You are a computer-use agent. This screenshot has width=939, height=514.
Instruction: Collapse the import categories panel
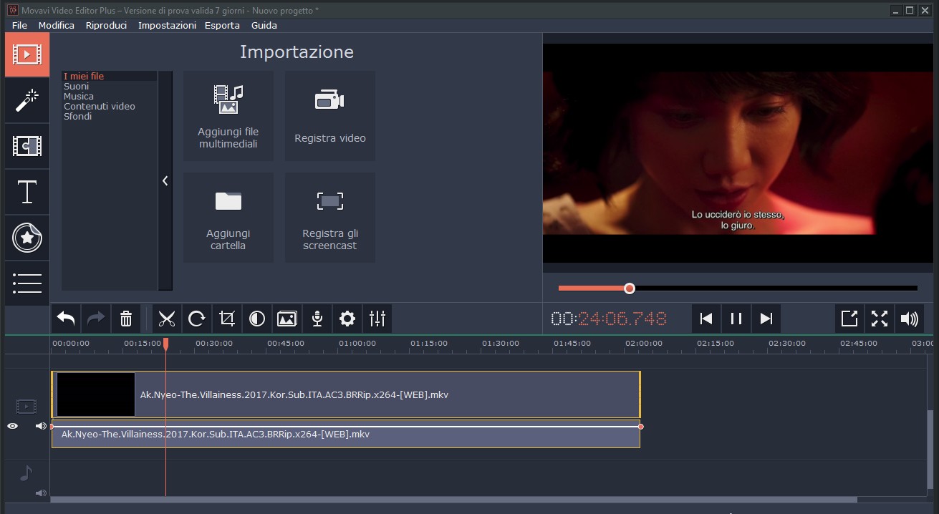165,181
